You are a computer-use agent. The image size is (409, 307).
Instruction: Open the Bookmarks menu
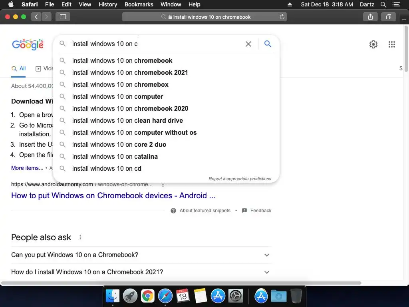click(139, 4)
